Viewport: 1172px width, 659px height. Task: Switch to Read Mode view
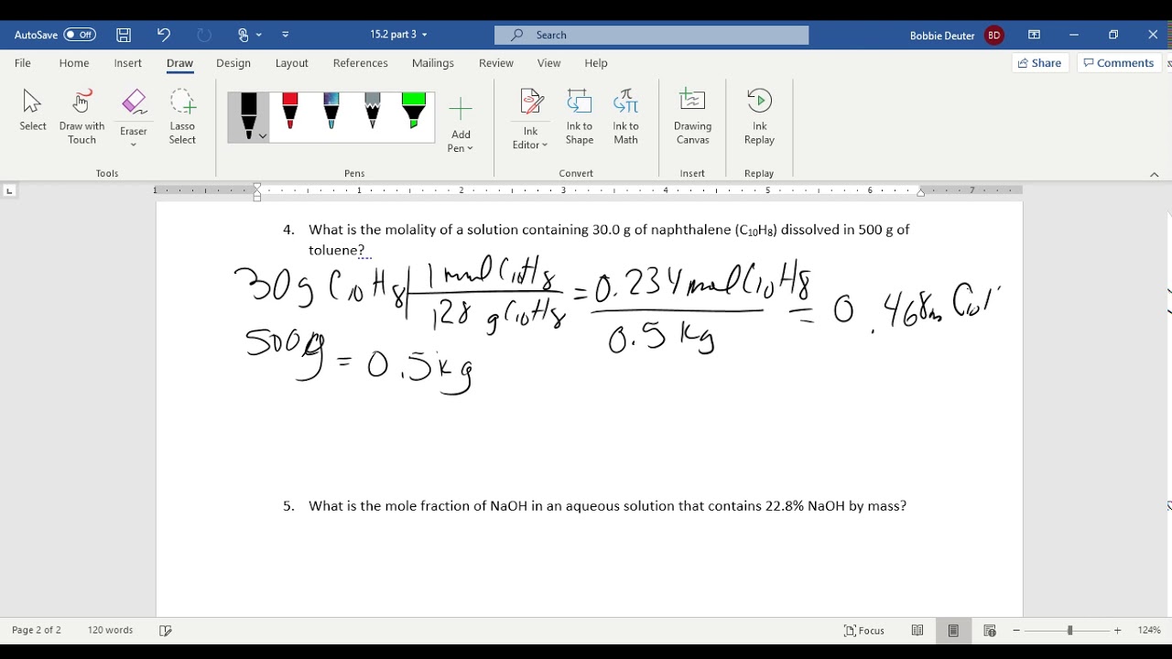point(917,631)
